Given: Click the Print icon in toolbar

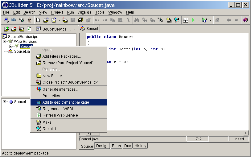Looking at the screenshot, I should [x=88, y=20].
